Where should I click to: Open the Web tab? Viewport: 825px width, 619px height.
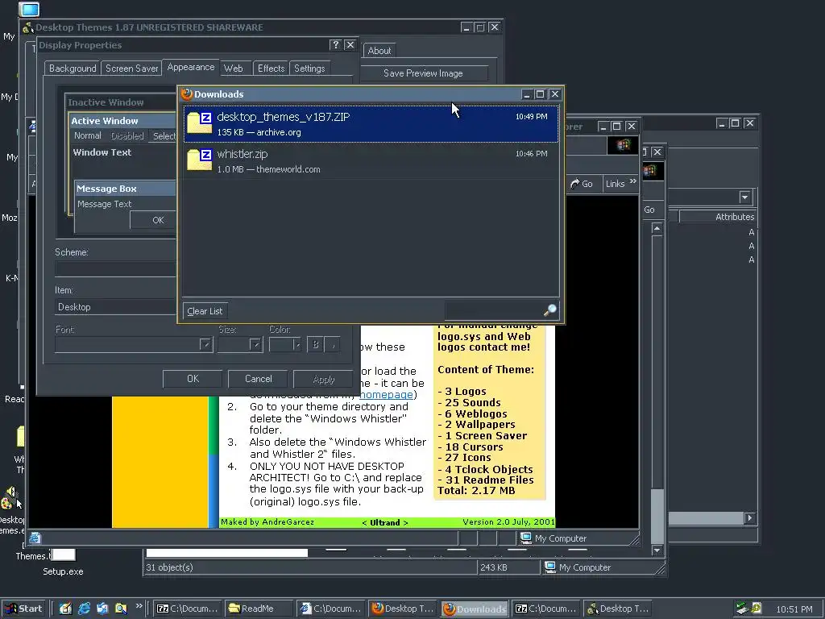click(234, 69)
